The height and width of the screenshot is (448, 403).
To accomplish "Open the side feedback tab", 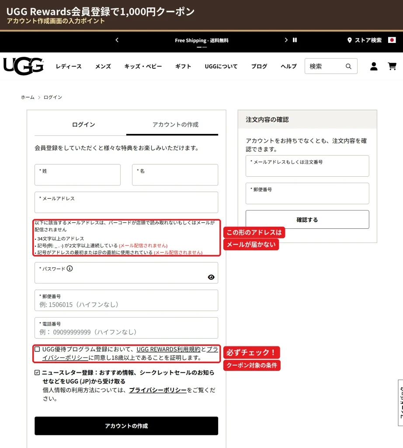I will coord(400,403).
